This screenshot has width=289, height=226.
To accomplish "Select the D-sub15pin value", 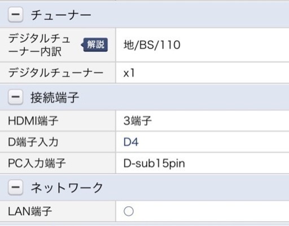I will coord(154,163).
